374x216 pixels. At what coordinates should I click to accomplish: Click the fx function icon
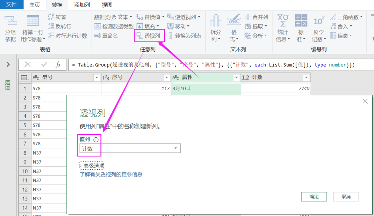59,64
